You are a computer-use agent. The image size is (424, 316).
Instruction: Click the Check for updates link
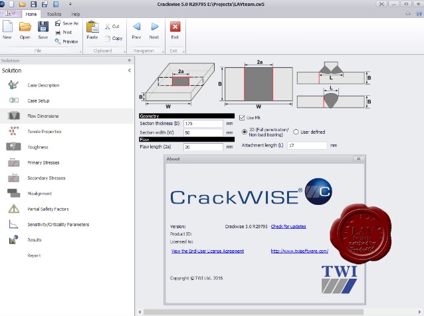coord(288,226)
